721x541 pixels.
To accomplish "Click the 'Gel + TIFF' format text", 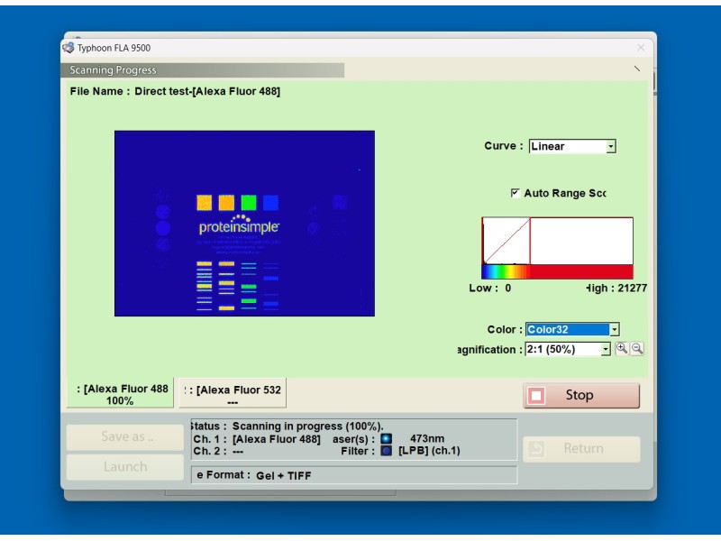I will click(284, 476).
